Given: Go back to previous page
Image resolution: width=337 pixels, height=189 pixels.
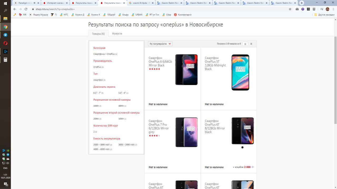Looking at the screenshot, I should (15, 9).
